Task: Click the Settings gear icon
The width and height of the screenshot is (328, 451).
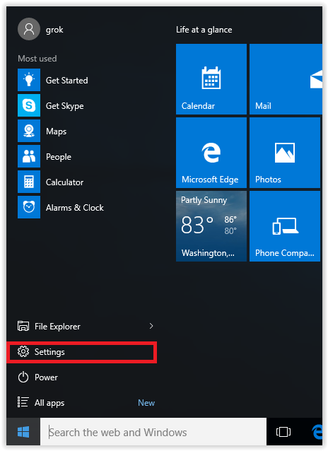Action: 23,351
